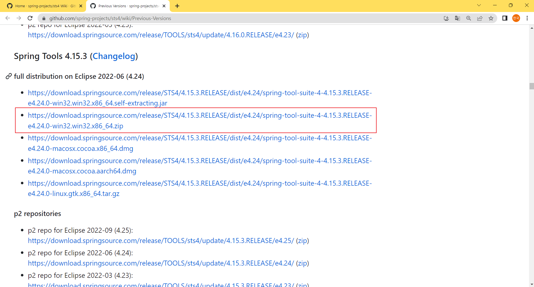Image resolution: width=534 pixels, height=287 pixels.
Task: Open Chrome three-dot menu
Action: click(x=527, y=18)
